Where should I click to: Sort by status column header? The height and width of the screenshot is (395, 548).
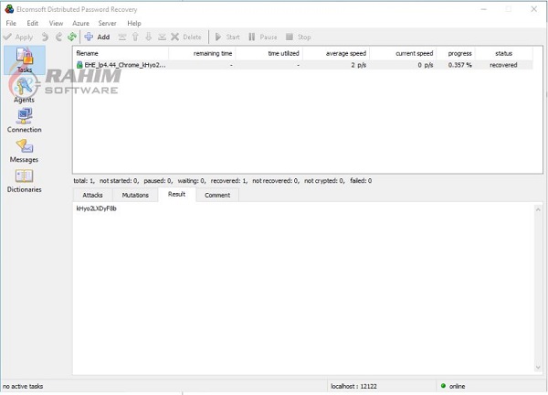point(503,53)
